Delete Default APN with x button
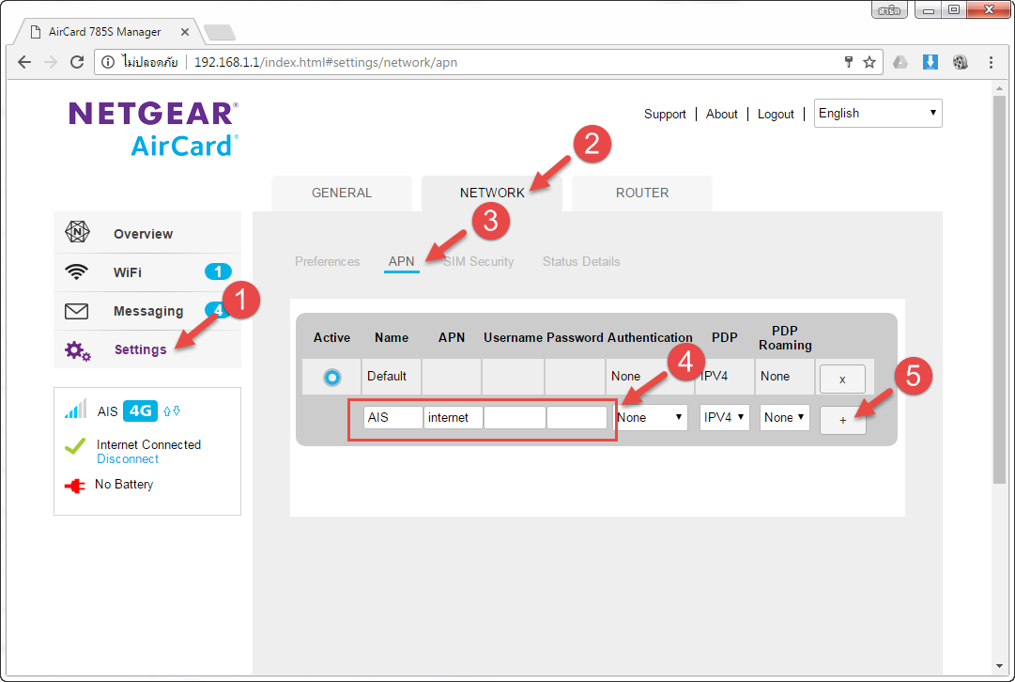This screenshot has width=1015, height=682. pyautogui.click(x=842, y=380)
